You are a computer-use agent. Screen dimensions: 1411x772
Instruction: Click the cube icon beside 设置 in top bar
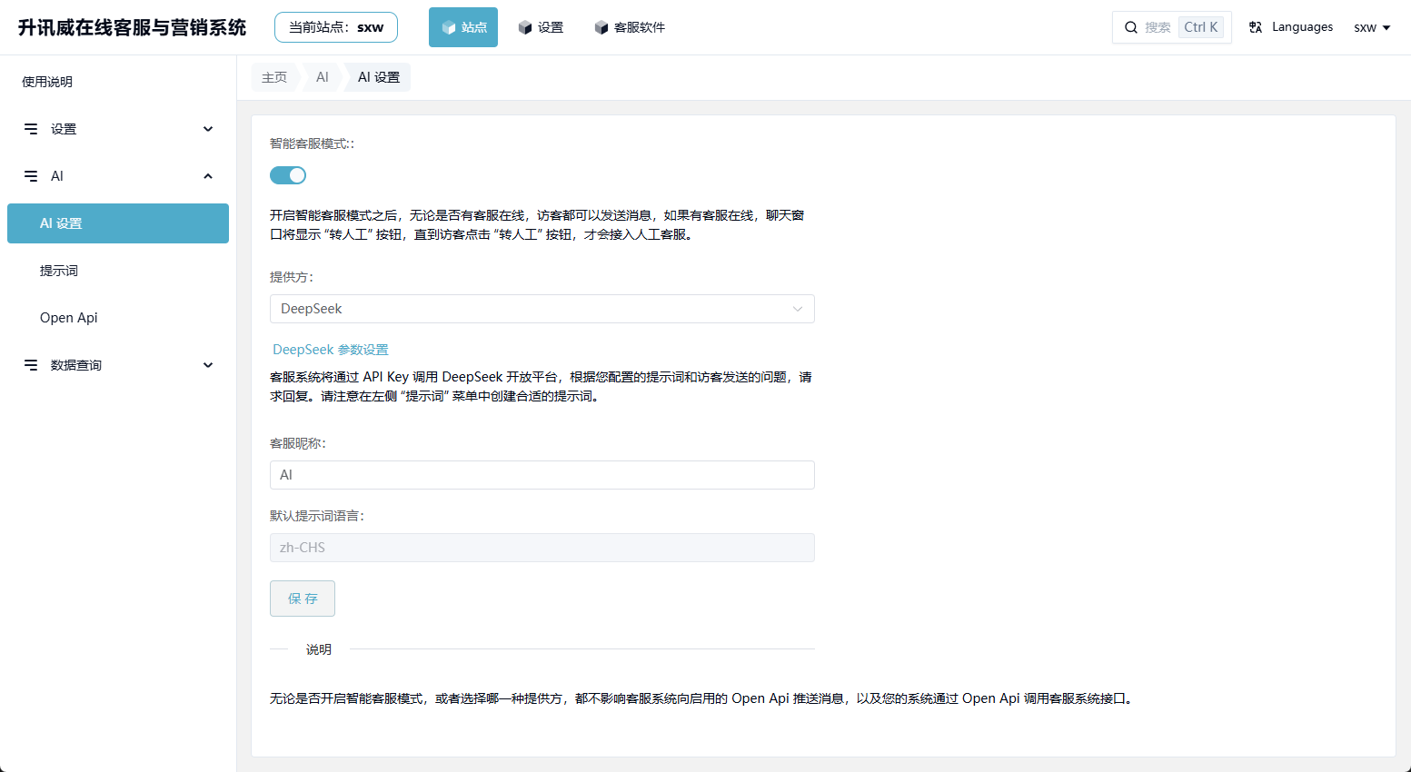click(x=525, y=28)
